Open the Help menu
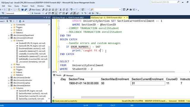 point(48,6)
